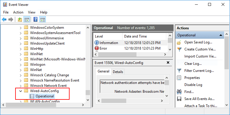This screenshot has width=230, height=115.
Task: Click Import Custom View action
Action: 200,56
